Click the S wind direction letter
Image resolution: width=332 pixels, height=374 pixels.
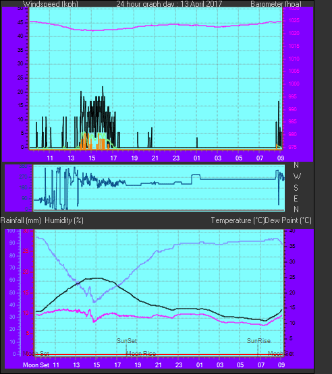click(x=296, y=188)
